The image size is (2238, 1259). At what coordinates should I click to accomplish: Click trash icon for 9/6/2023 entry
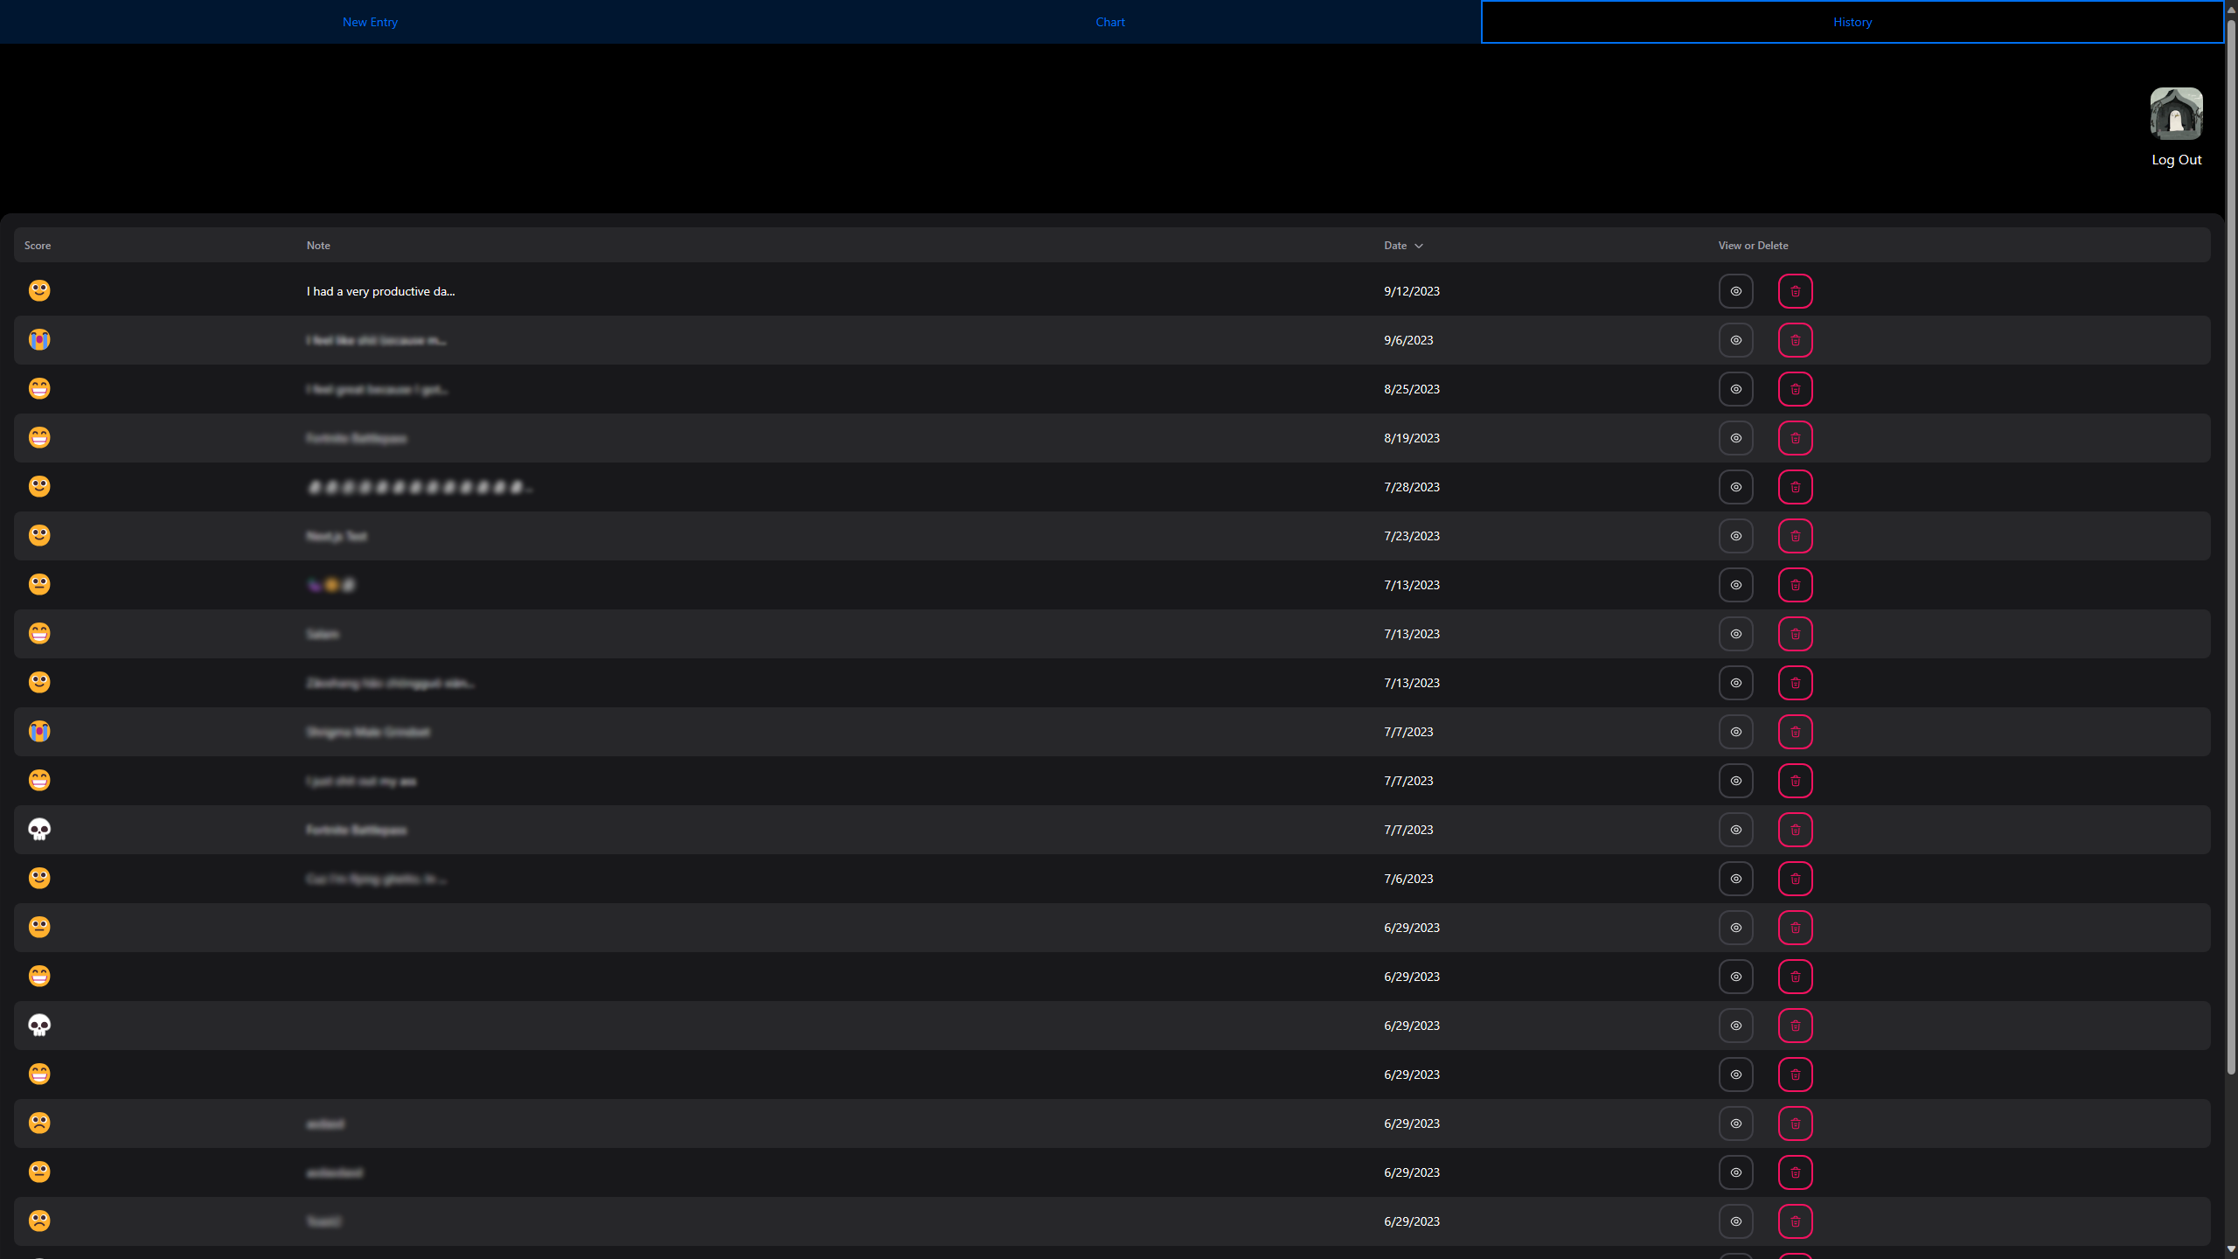click(1795, 340)
